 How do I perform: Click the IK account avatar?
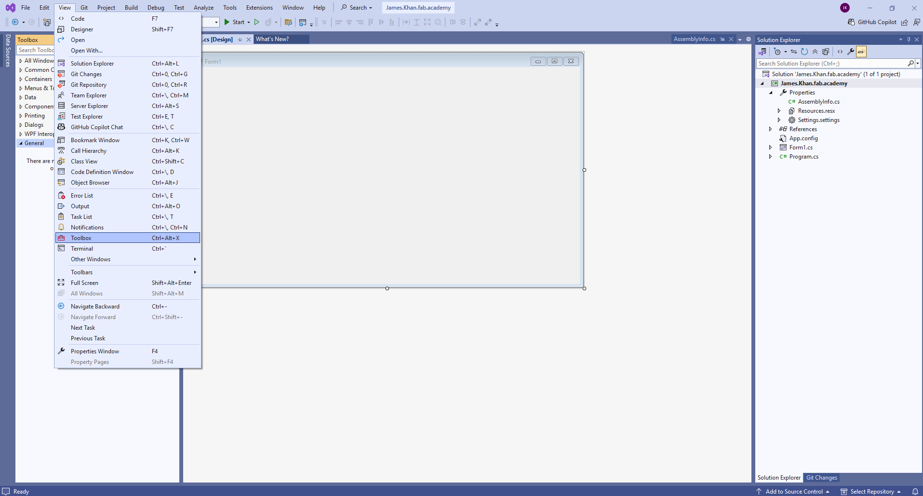(845, 8)
